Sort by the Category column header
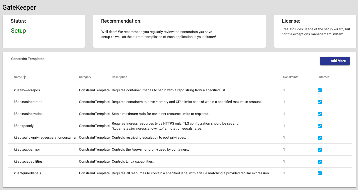The image size is (358, 190). coord(85,77)
